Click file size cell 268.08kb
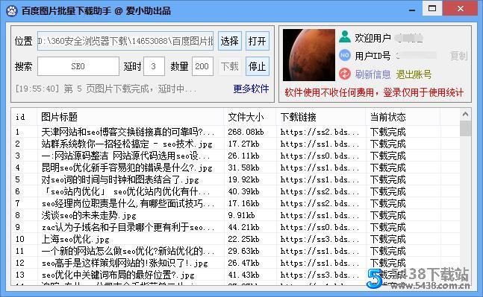483x297 pixels. [x=246, y=132]
